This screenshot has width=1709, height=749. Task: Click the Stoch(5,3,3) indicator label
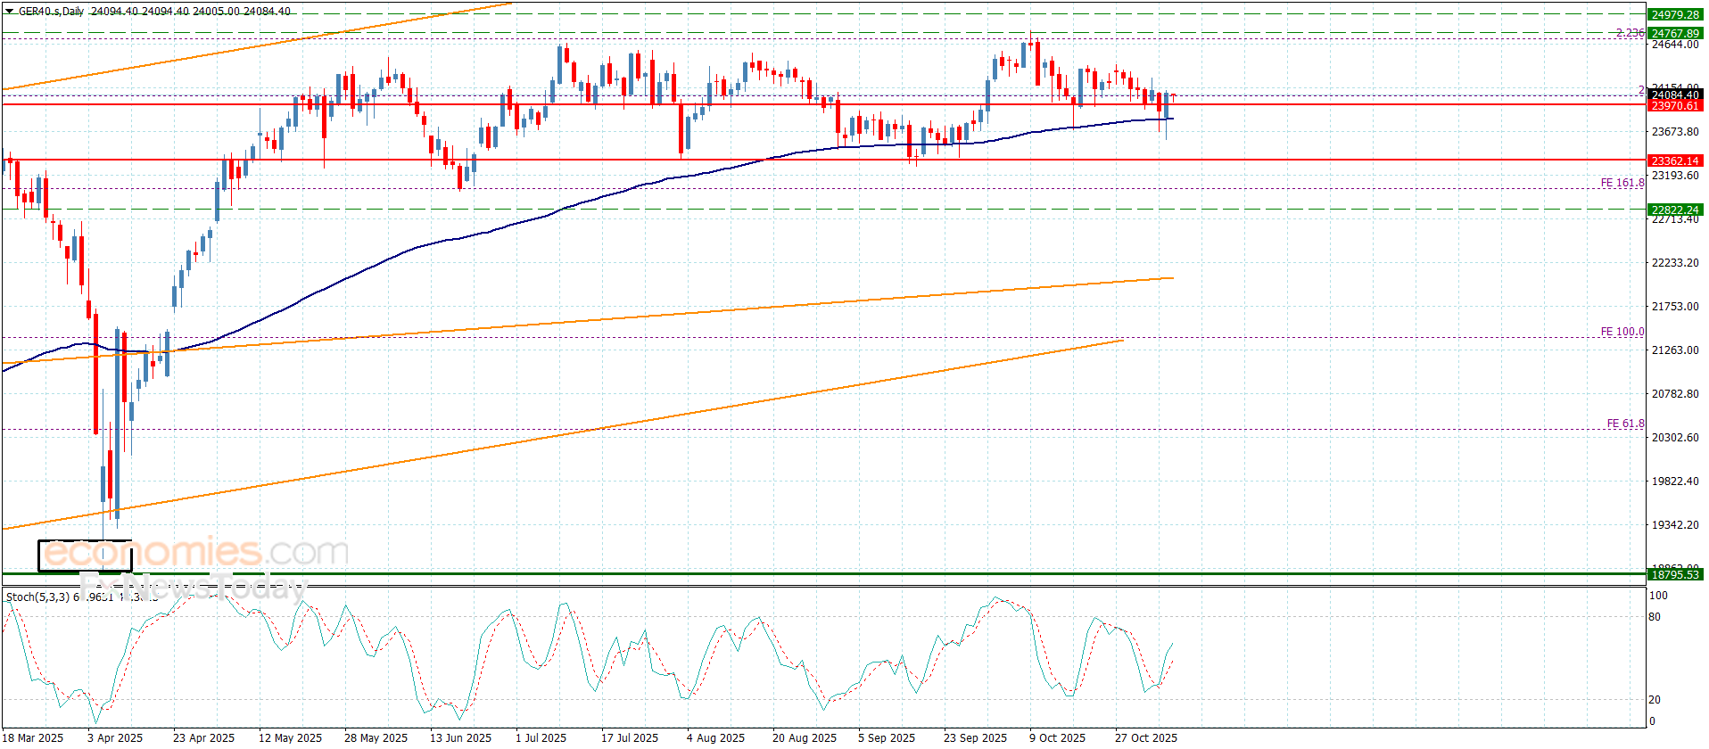click(x=37, y=597)
